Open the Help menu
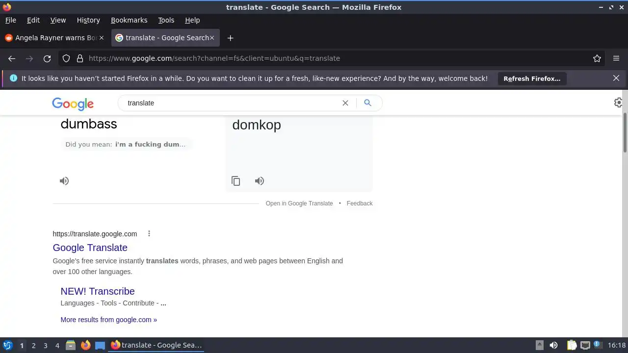Screen dimensions: 628x353 click(x=192, y=20)
